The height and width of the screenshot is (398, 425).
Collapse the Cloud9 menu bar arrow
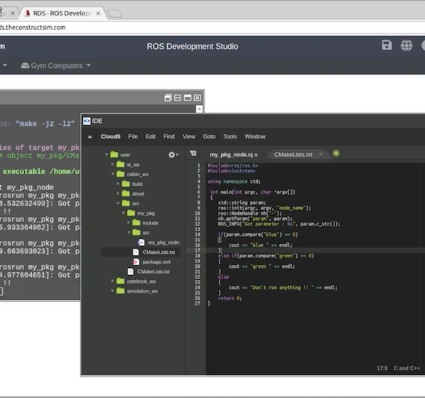(x=90, y=137)
